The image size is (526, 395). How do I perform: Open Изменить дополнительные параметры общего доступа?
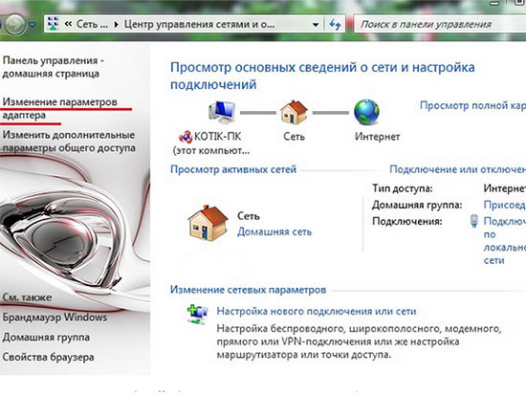pos(69,142)
